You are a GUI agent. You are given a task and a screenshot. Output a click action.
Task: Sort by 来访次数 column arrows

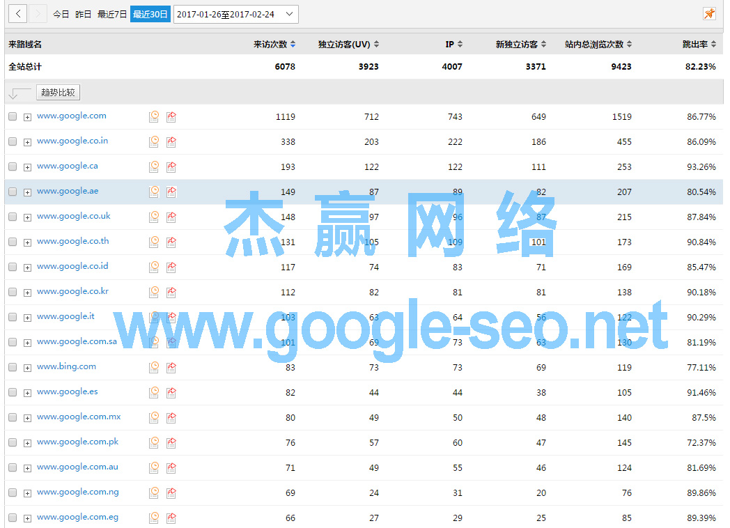[293, 45]
